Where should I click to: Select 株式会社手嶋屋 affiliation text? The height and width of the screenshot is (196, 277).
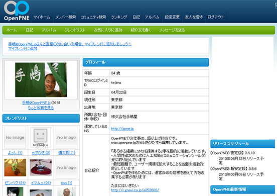[x=124, y=117]
